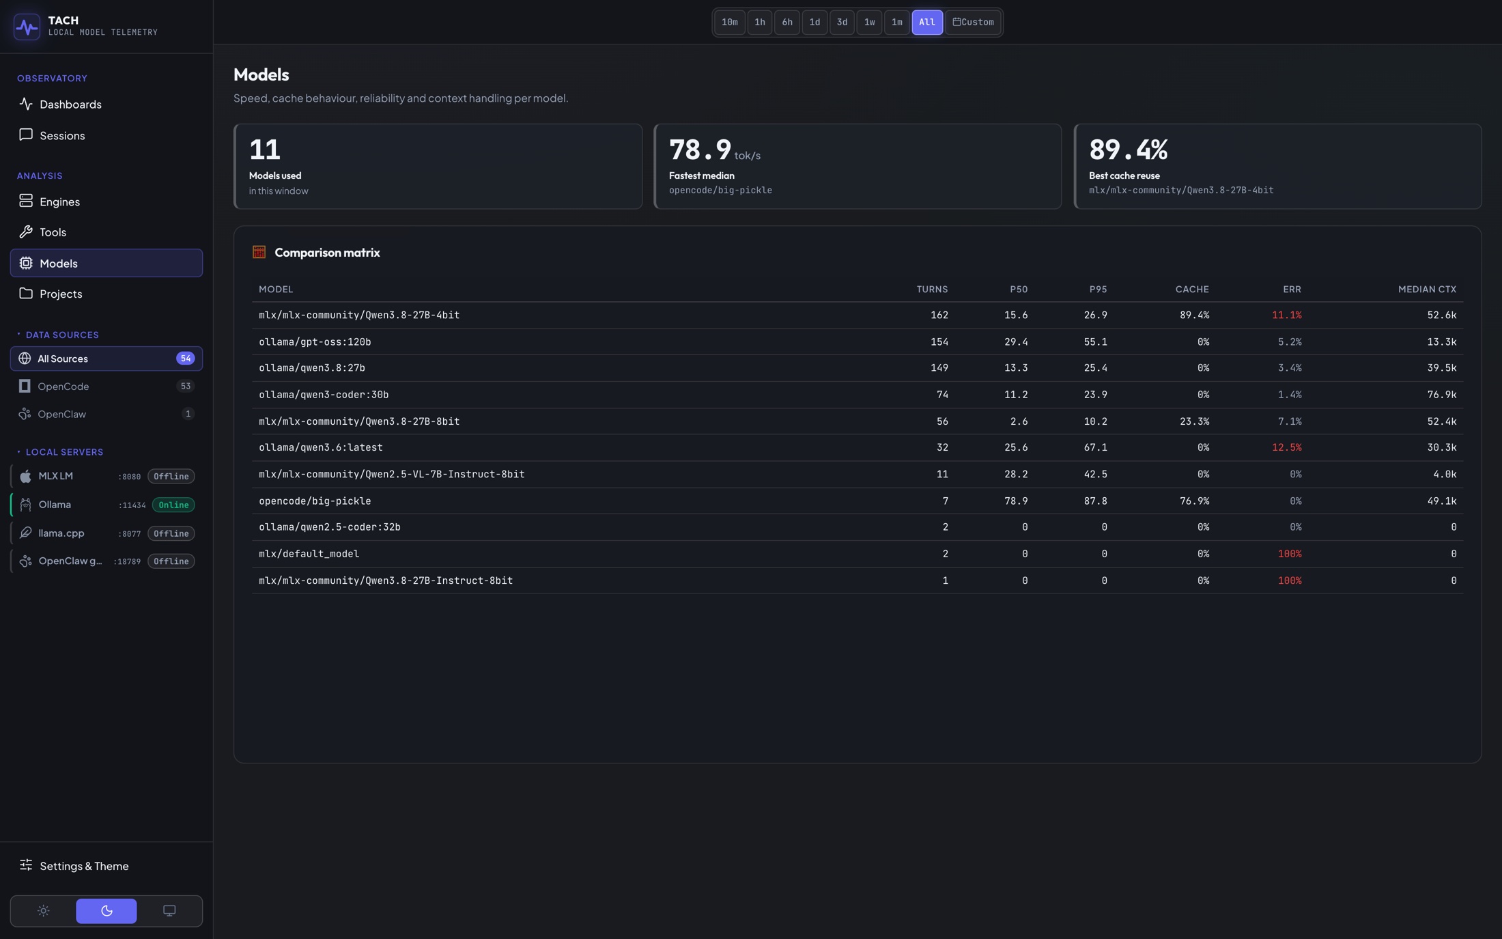Open the Dashboards page

[107, 104]
